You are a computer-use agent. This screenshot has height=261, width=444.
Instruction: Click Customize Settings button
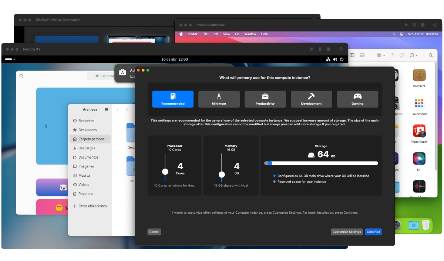tap(347, 232)
